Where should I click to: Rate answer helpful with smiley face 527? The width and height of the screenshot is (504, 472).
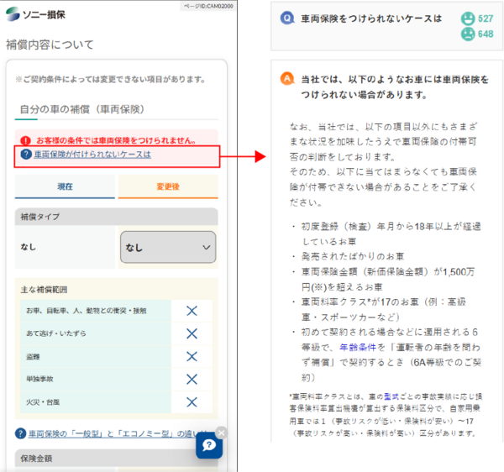[468, 18]
